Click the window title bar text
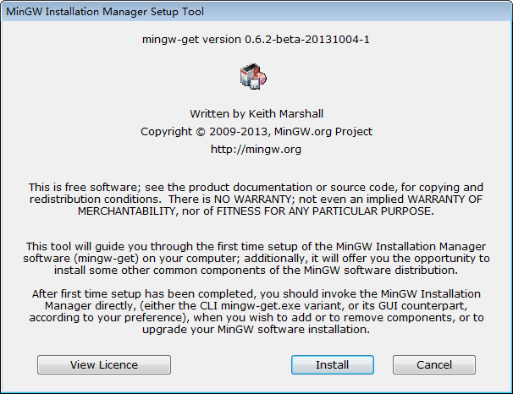Viewport: 513px width, 394px height. pyautogui.click(x=105, y=13)
